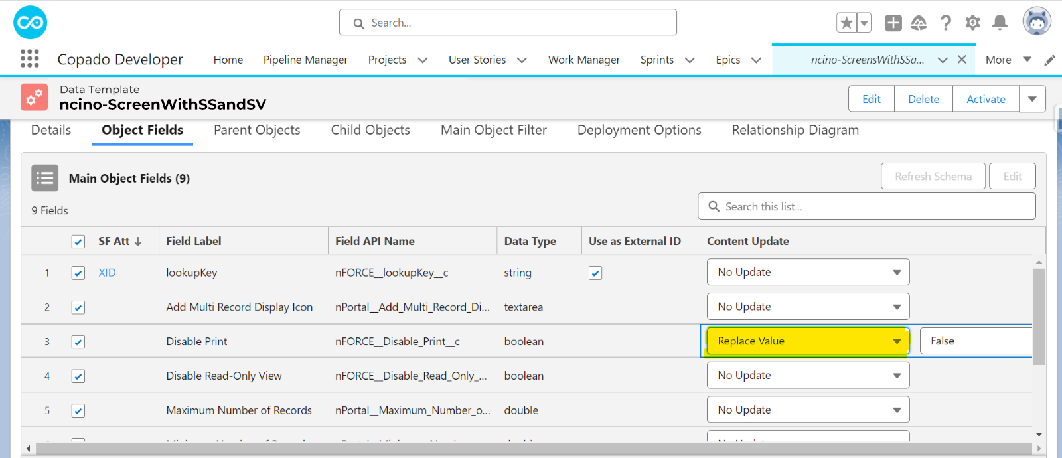Open the favorites list dropdown arrow
This screenshot has width=1062, height=458.
(x=864, y=23)
